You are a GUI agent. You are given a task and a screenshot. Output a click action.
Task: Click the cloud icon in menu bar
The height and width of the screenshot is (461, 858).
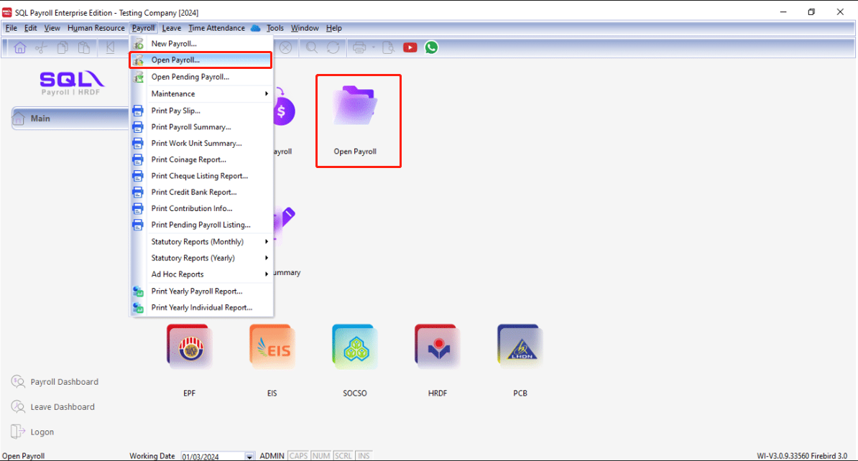[x=256, y=28]
